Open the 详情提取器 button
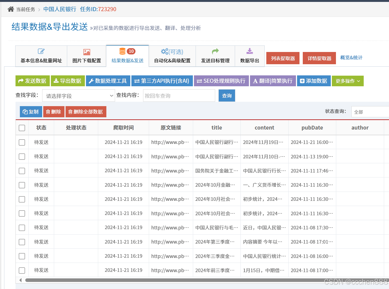Screen dimensions: 389x289 pyautogui.click(x=319, y=58)
